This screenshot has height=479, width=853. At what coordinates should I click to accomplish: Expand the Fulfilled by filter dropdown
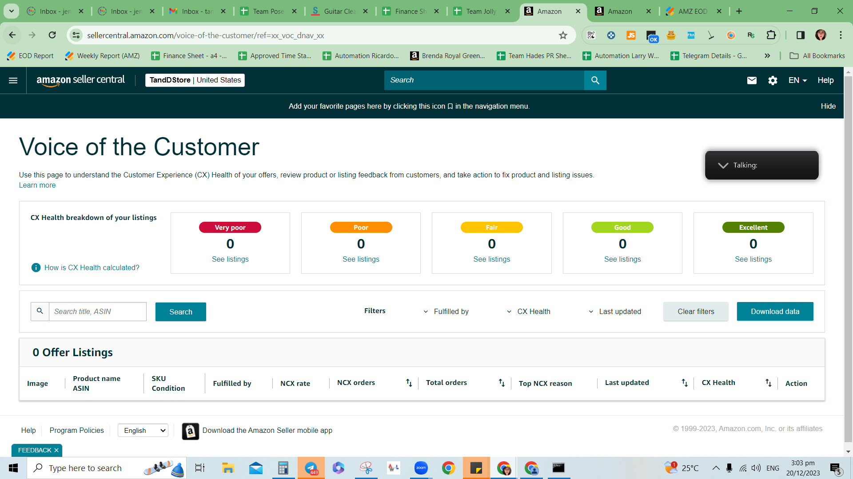(x=446, y=311)
